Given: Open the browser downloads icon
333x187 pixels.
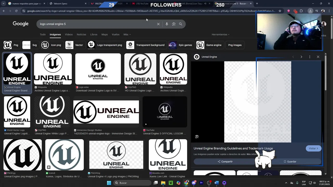Looking at the screenshot, I should (x=310, y=11).
